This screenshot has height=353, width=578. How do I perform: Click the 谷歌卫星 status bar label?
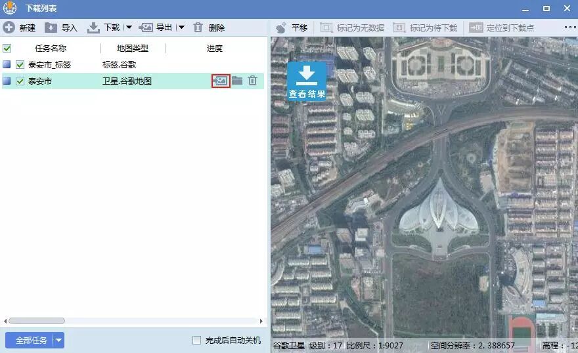click(x=288, y=346)
